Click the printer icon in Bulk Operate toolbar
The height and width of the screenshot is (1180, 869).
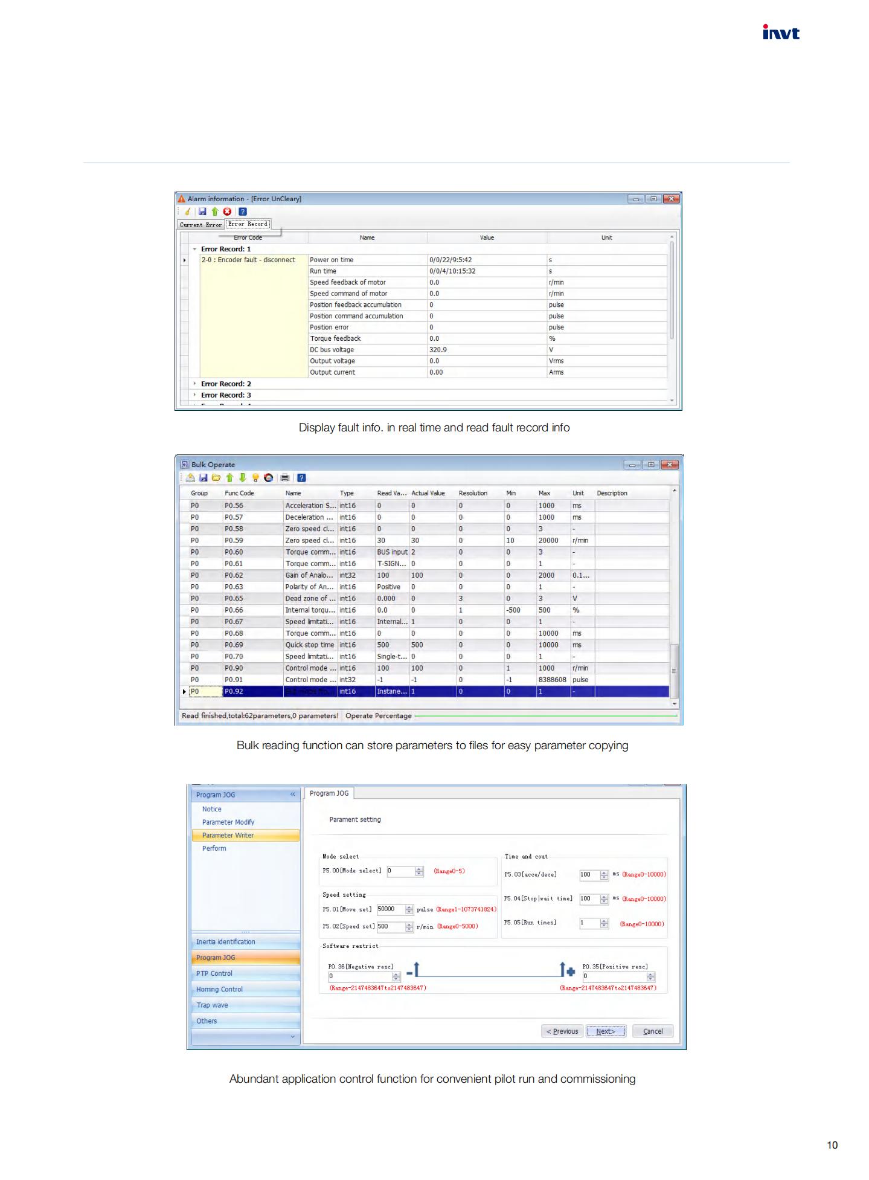coord(285,478)
